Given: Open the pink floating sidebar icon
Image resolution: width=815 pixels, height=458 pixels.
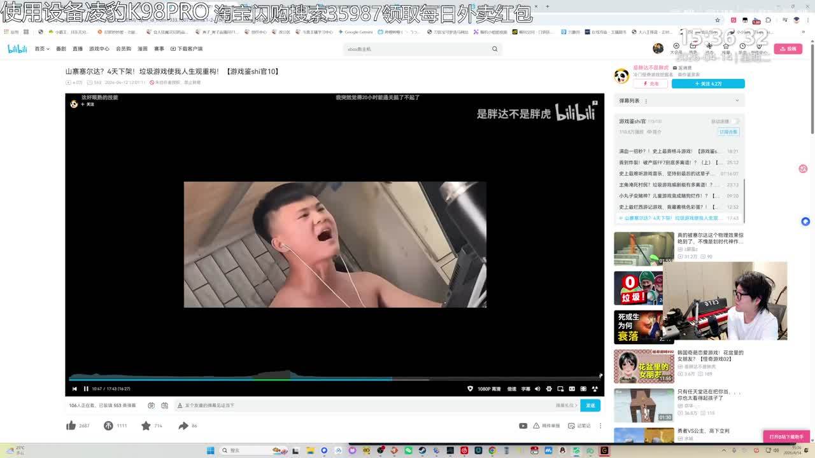Looking at the screenshot, I should click(803, 169).
